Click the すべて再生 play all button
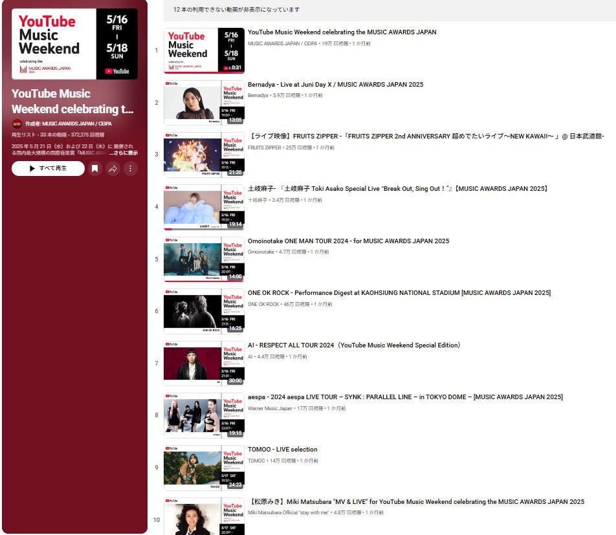Image resolution: width=616 pixels, height=535 pixels. pos(48,168)
